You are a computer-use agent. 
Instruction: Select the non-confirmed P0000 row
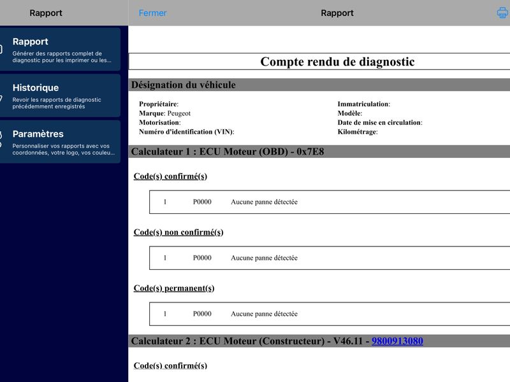(x=330, y=258)
